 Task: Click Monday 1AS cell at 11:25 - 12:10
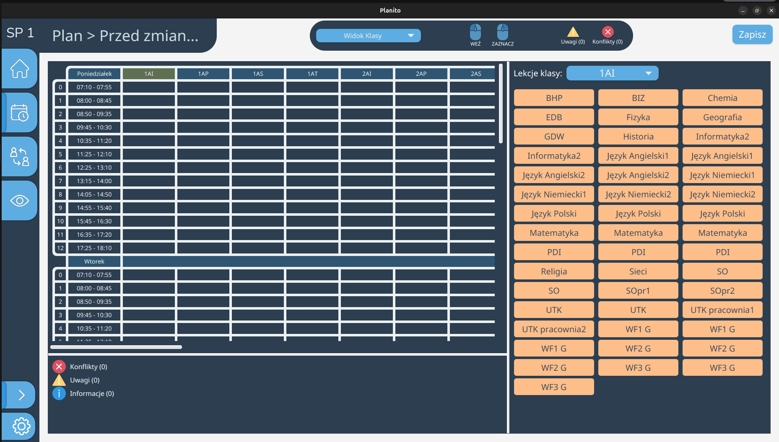(x=258, y=154)
